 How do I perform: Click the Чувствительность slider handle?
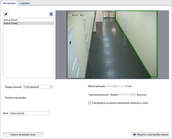click(133, 95)
